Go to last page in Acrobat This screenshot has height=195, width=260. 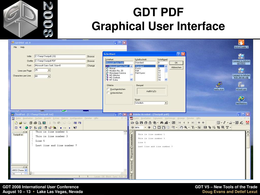click(193, 123)
